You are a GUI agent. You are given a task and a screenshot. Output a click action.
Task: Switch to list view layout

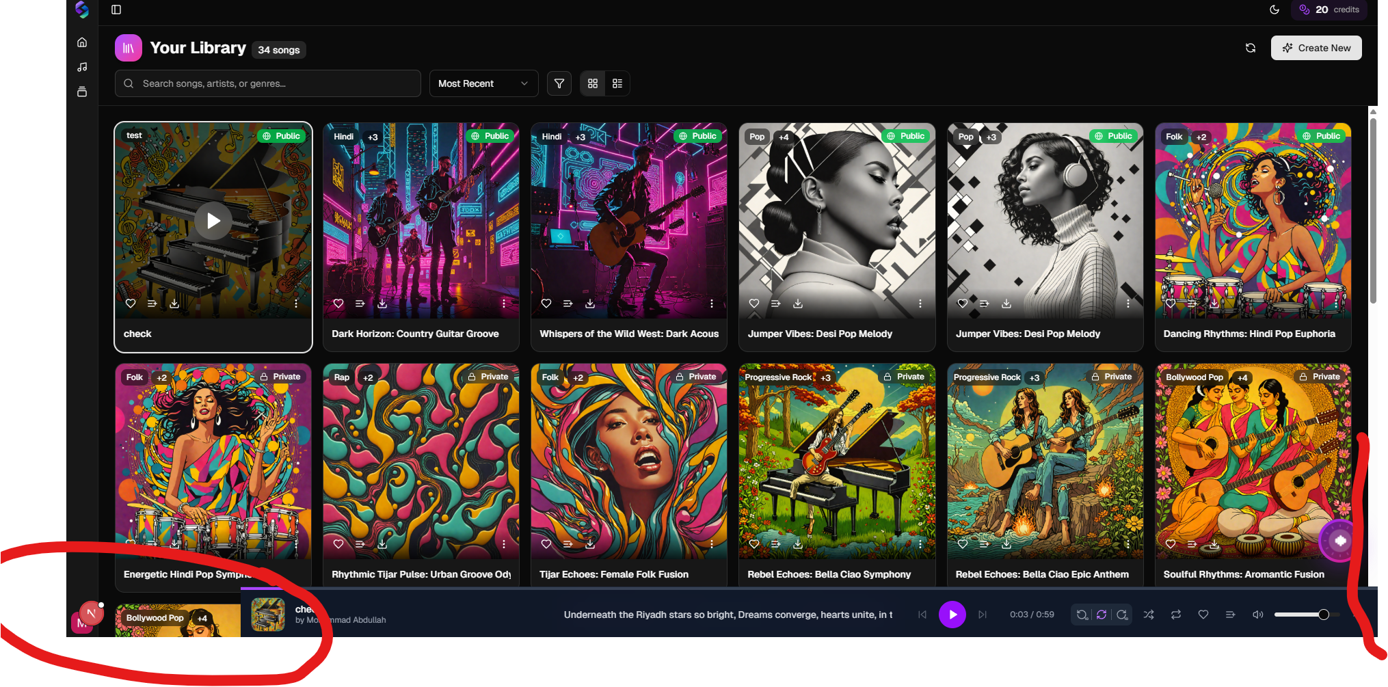coord(617,83)
